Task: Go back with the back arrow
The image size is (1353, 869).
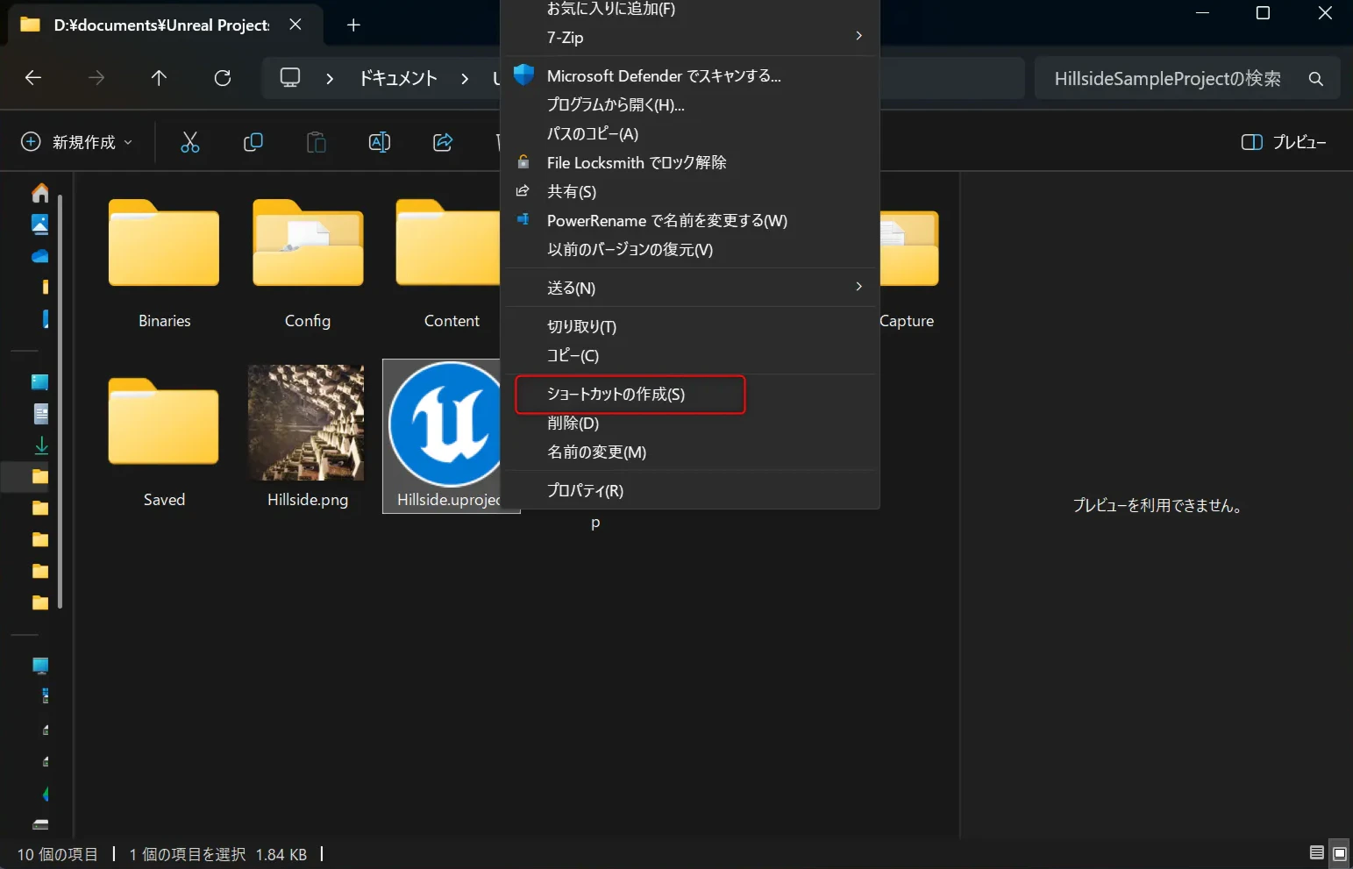Action: point(33,78)
